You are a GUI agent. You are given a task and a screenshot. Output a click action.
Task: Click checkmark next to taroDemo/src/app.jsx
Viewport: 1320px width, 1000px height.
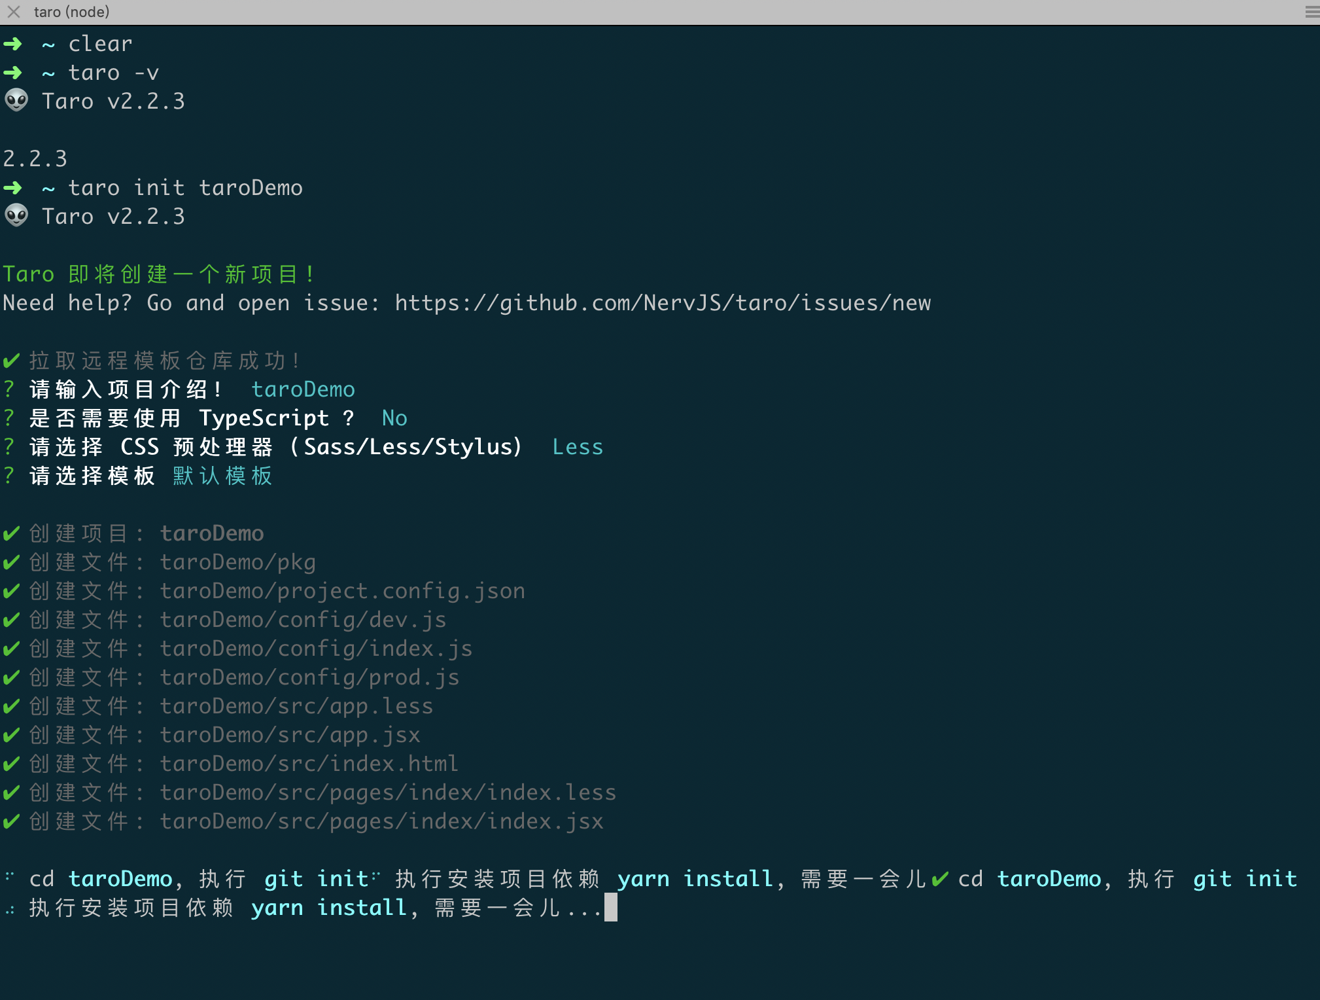point(11,735)
